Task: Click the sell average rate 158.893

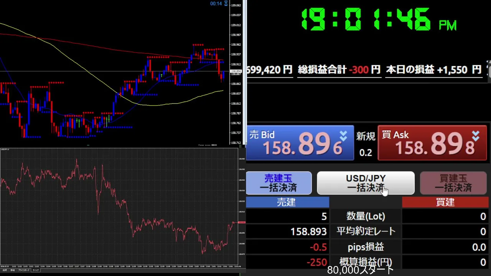Action: (308, 232)
